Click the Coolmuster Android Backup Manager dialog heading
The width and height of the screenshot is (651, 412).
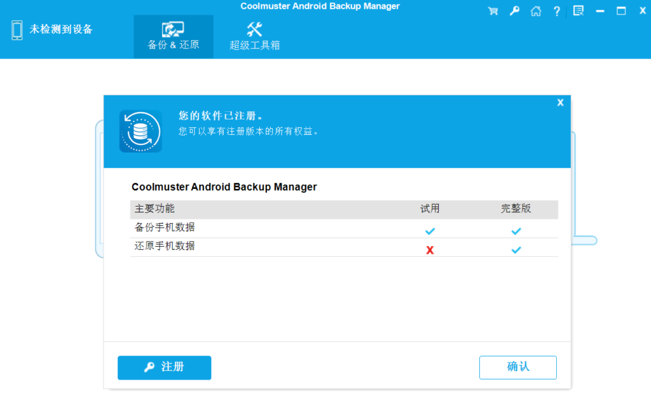(224, 187)
